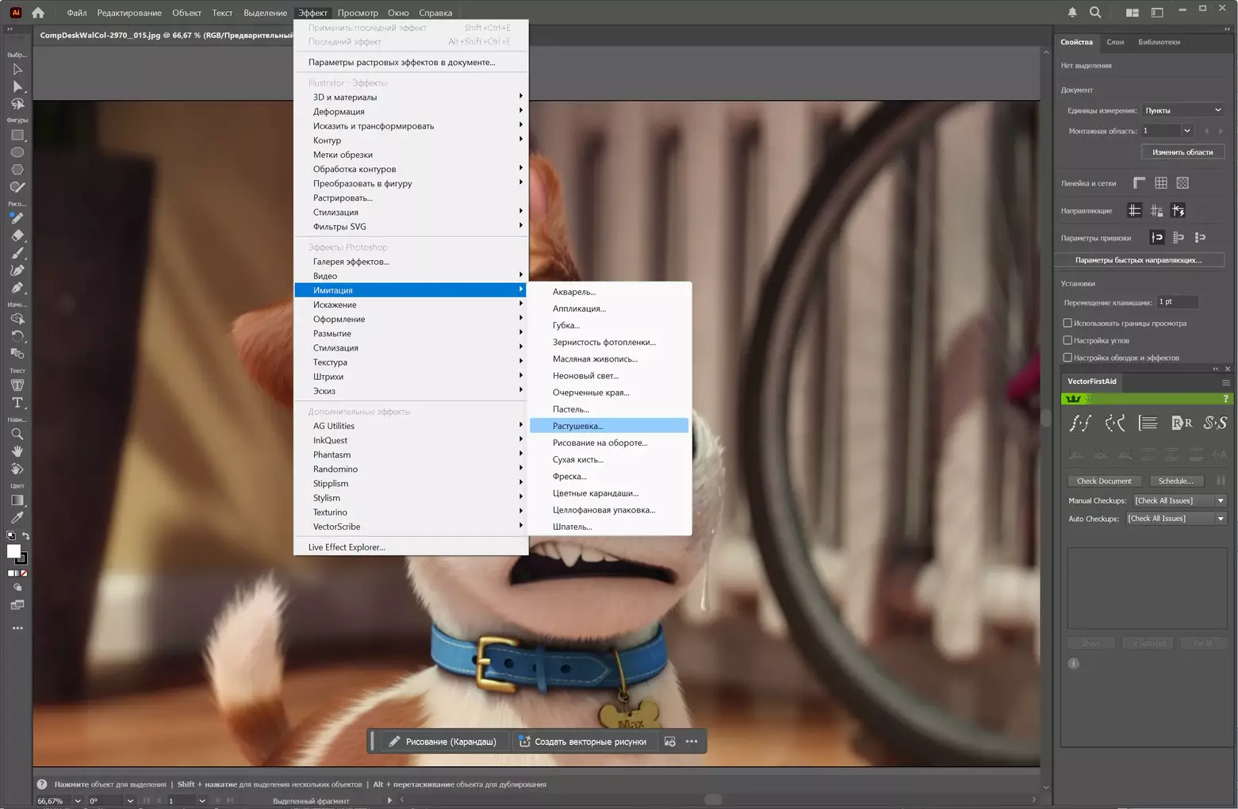Open the VectorFirstAid panel menu

[1225, 382]
